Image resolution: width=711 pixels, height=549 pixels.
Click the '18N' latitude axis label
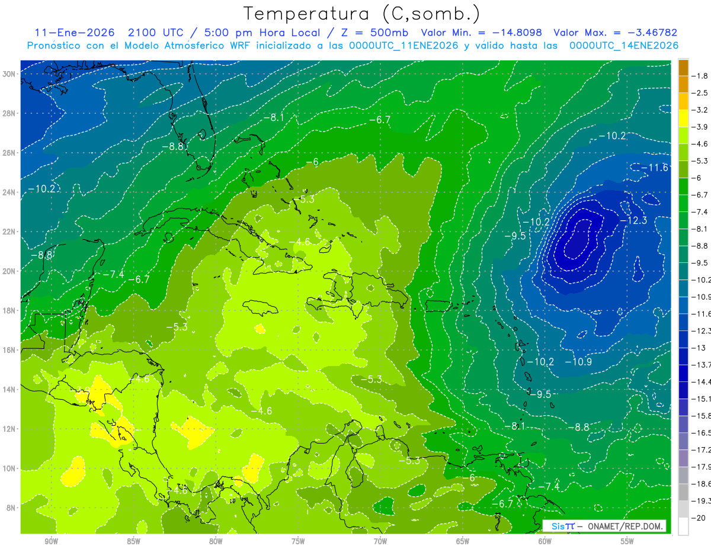point(9,310)
